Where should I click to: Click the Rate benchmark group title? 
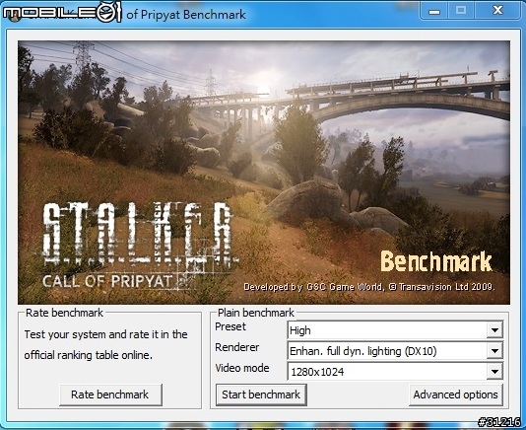point(64,313)
